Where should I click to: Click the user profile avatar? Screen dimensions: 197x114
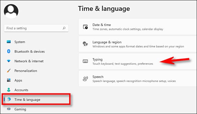(11, 11)
